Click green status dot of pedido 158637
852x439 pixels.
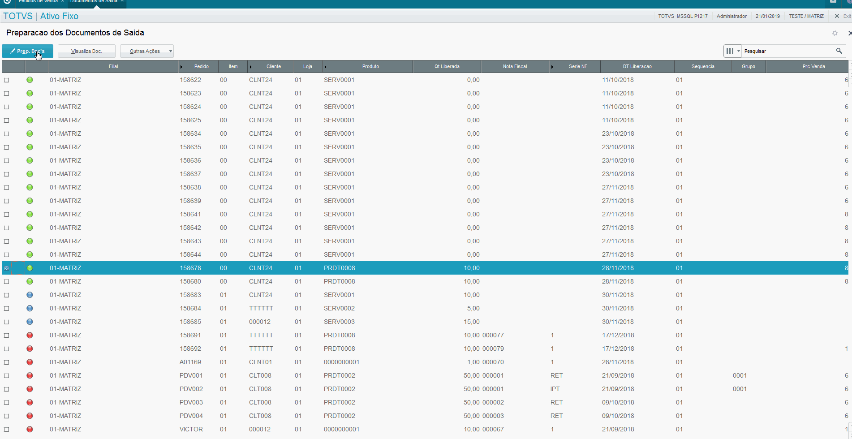click(x=30, y=174)
